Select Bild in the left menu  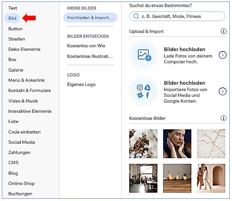point(12,18)
